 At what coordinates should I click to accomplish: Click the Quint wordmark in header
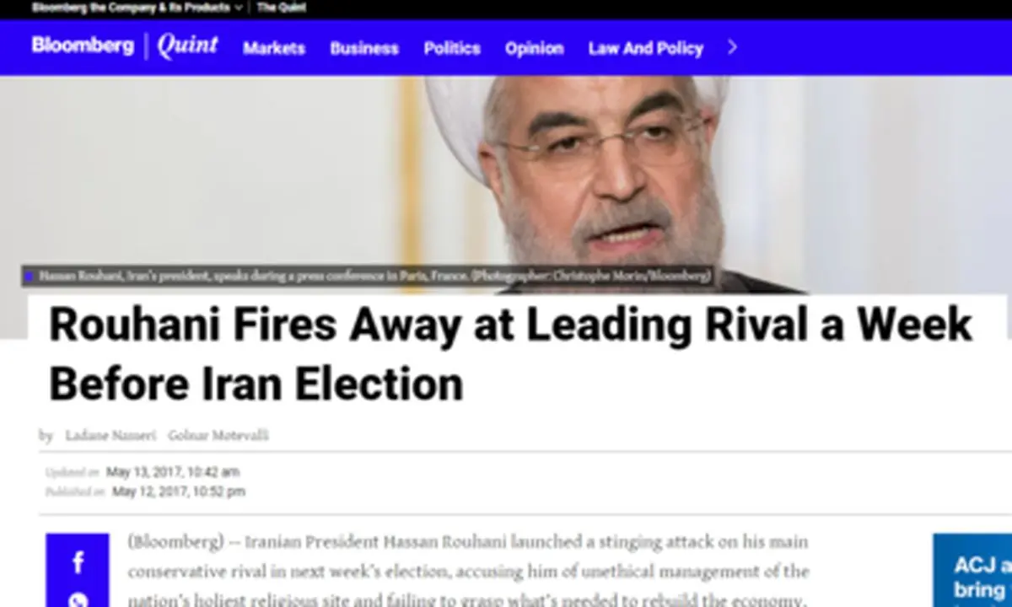(x=187, y=46)
